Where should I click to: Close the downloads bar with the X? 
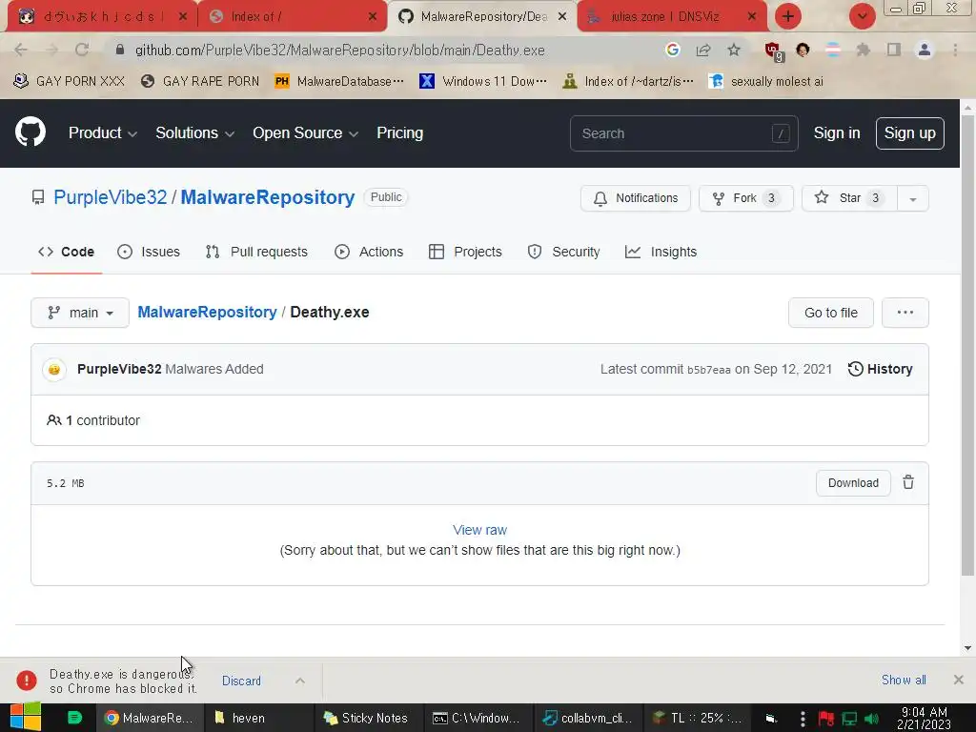(x=959, y=680)
